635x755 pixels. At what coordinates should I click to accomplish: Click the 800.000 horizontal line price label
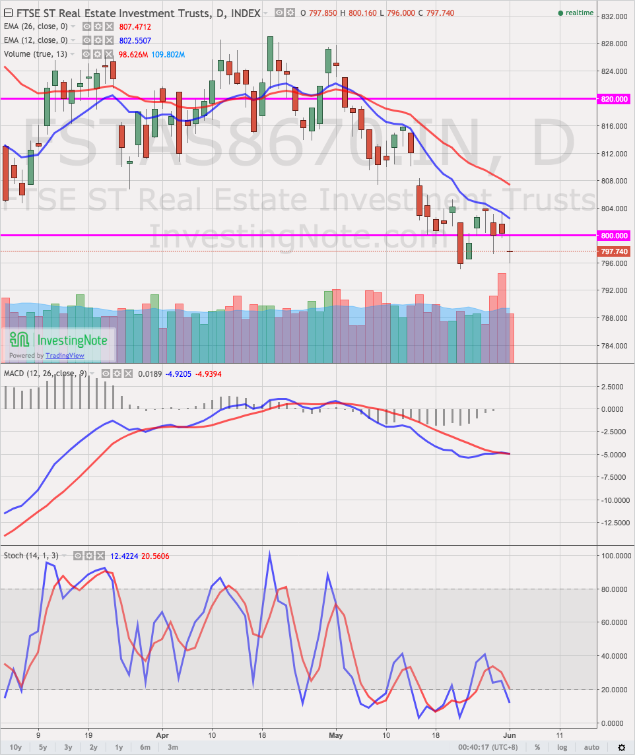tap(614, 236)
